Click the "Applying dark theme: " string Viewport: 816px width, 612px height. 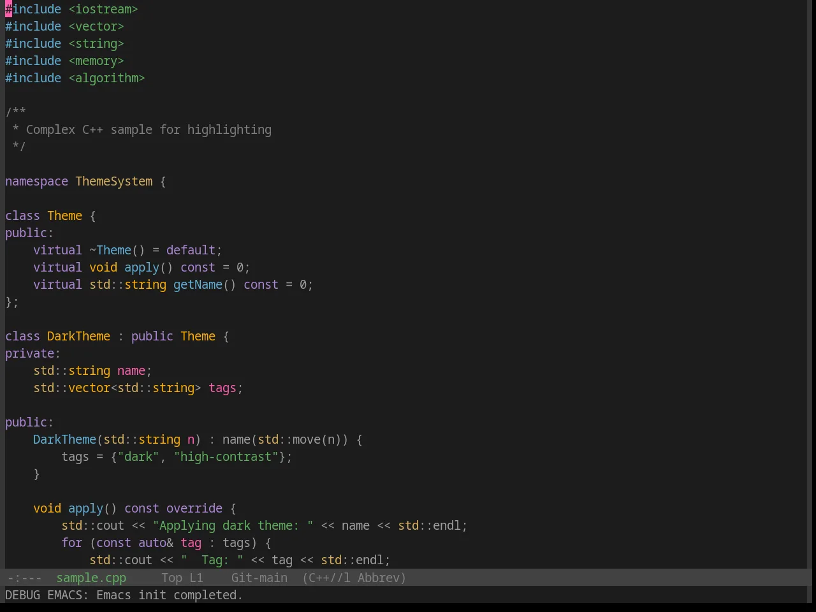pyautogui.click(x=233, y=525)
